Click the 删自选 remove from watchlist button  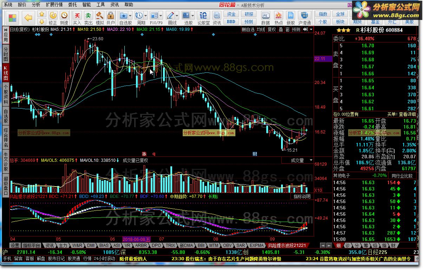248,30
